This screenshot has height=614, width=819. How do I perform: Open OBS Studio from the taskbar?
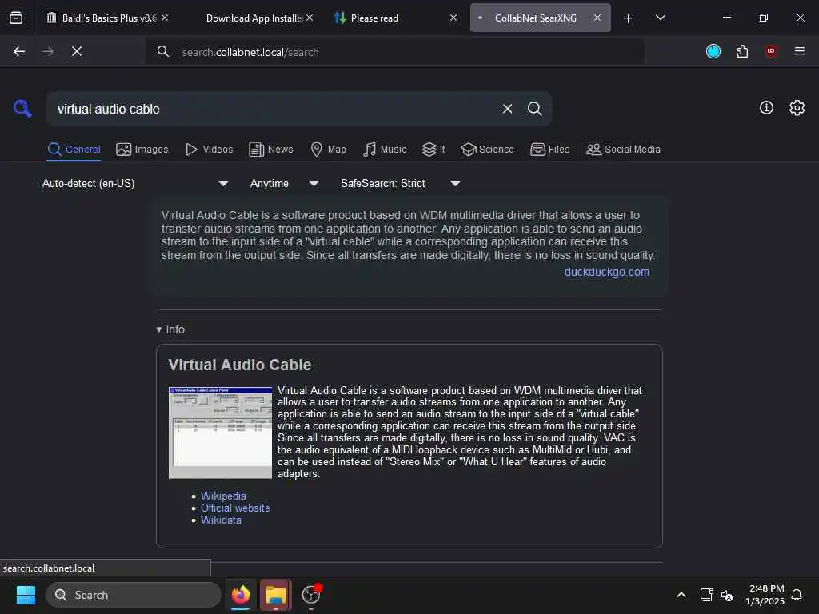(311, 595)
